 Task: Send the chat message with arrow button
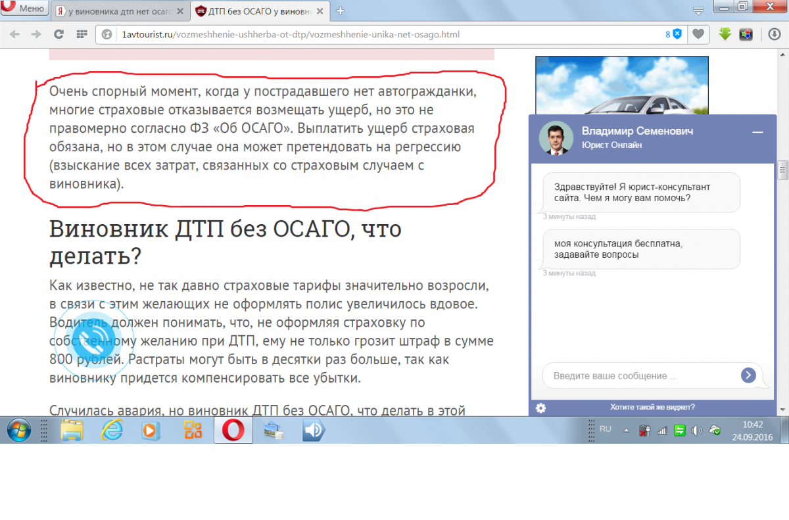tap(748, 375)
